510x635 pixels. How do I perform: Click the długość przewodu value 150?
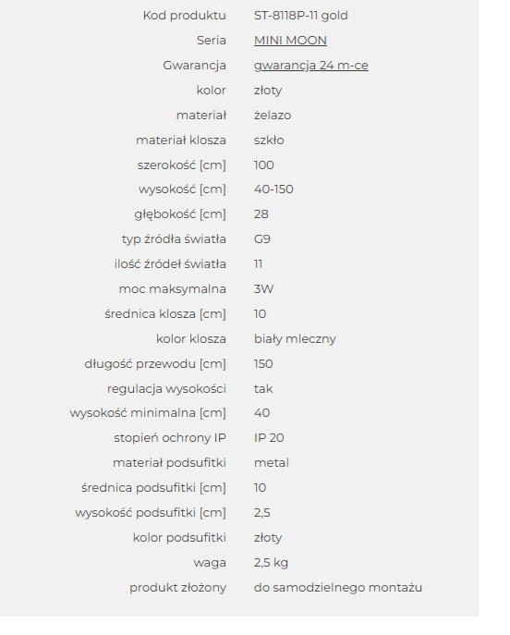263,364
